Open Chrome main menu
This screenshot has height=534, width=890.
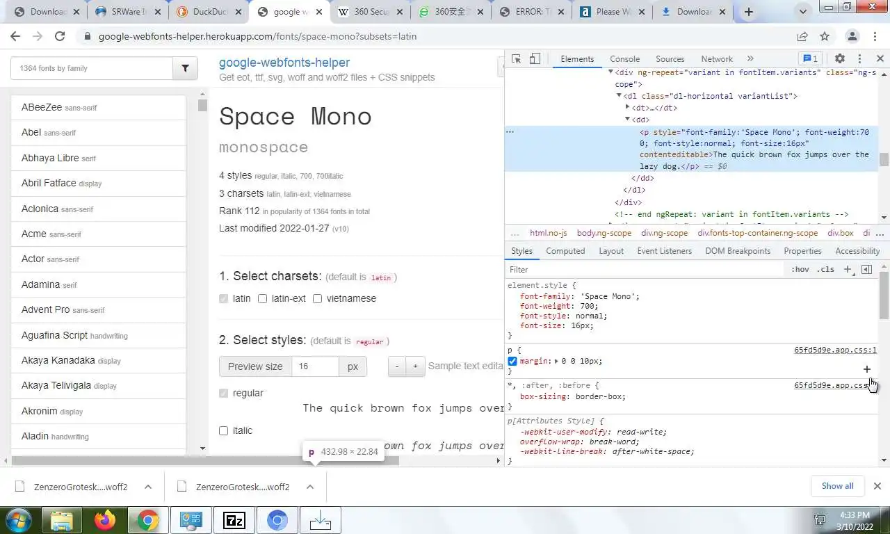(x=874, y=36)
